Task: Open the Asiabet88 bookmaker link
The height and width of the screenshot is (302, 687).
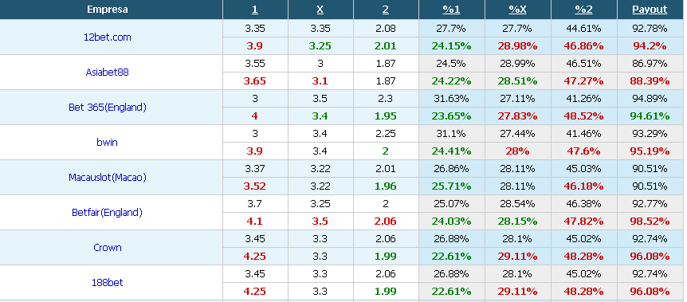Action: coord(108,73)
